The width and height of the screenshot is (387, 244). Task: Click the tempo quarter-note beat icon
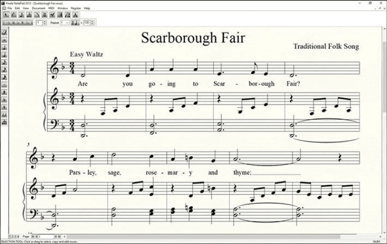point(75,23)
